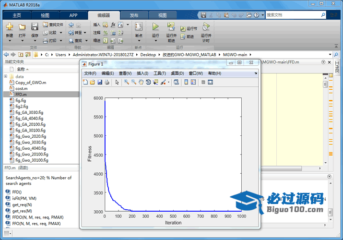This screenshot has height=240, width=343.
Task: Select fig_Gwo_2020.fig in file list
Action: click(31, 136)
